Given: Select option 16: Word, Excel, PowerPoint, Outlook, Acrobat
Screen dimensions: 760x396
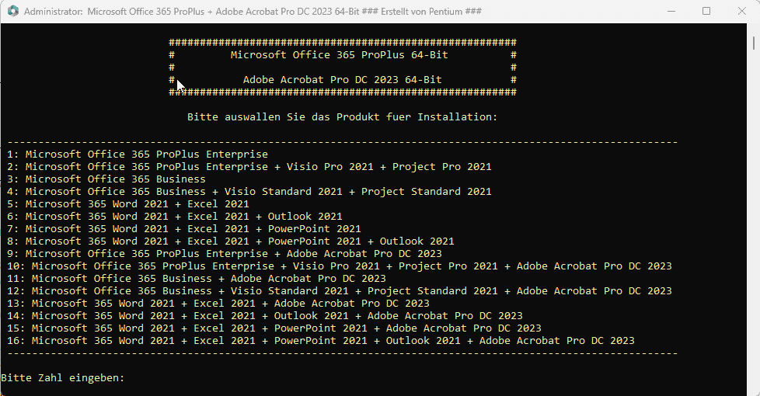Looking at the screenshot, I should 321,340.
